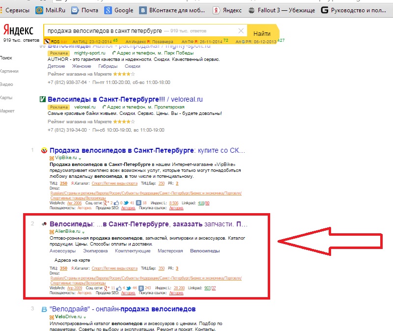This screenshot has width=393, height=331.
Task: Click the WebArch Апр 2009 link
Action: [75, 288]
